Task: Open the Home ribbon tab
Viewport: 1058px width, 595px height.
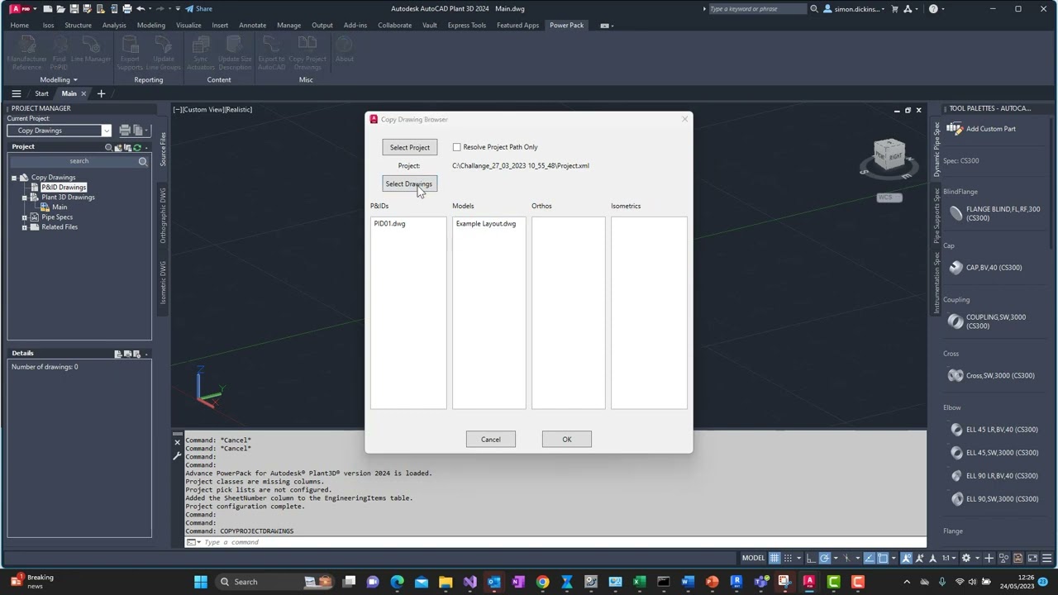Action: click(19, 25)
